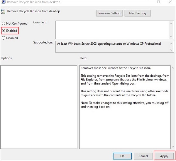Image resolution: width=176 pixels, height=161 pixels.
Task: Select the Disabled radio button
Action: (4, 38)
